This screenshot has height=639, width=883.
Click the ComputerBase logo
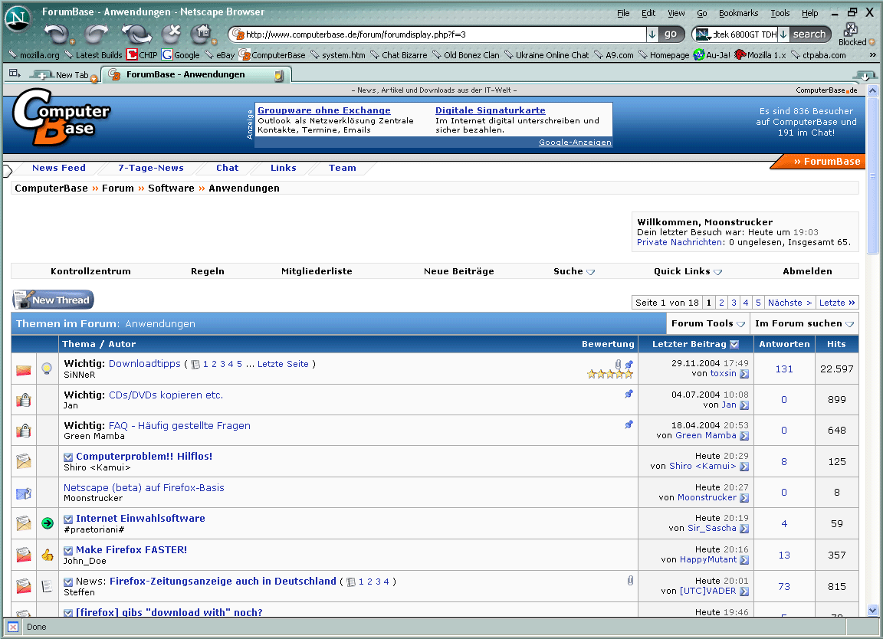point(61,117)
